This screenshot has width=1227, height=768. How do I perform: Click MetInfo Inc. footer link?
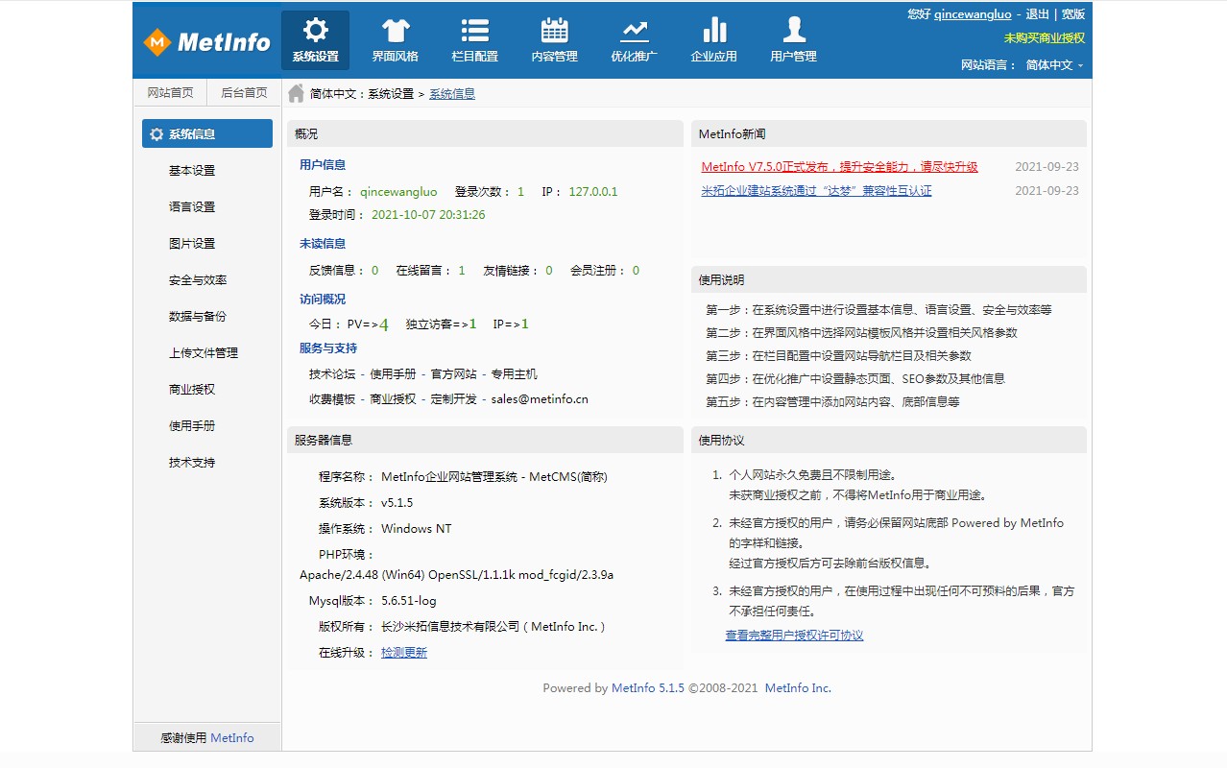point(799,688)
